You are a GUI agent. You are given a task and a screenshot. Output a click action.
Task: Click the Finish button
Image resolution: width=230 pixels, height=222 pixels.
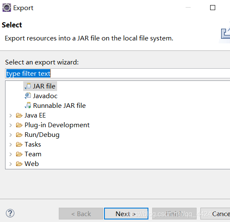tap(174, 214)
